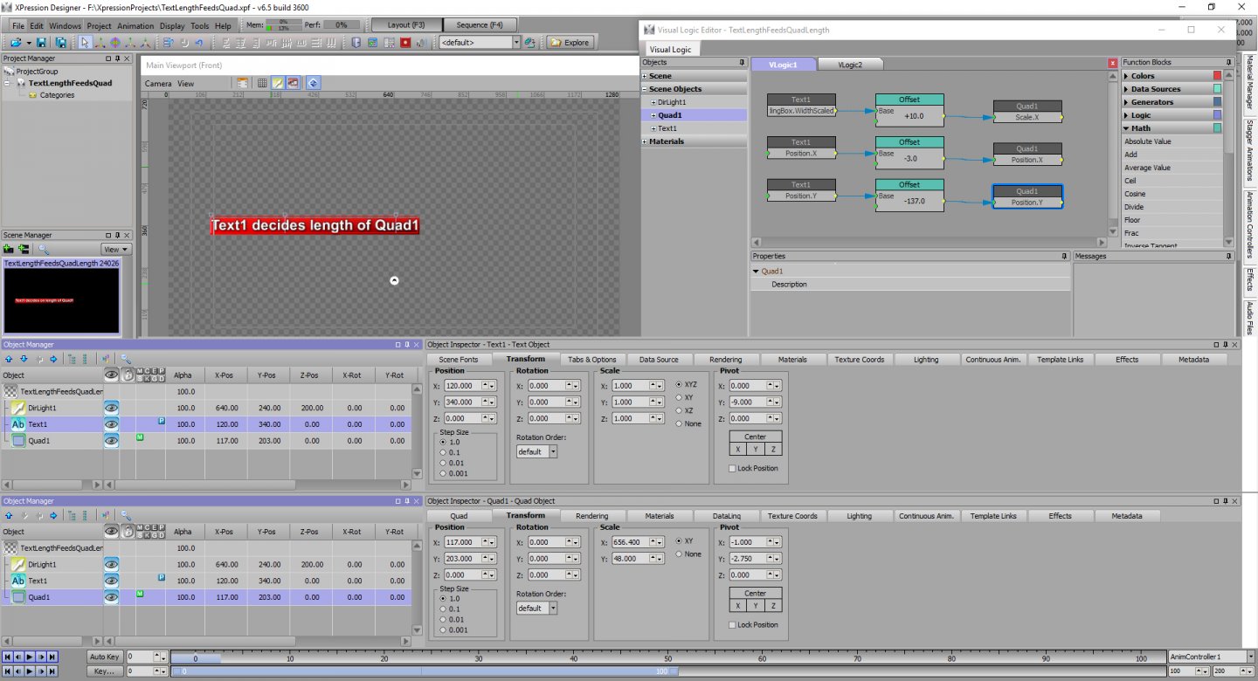Viewport: 1258px width, 681px height.
Task: Open Rotation Order dropdown in Quad1 inspector
Action: [553, 608]
